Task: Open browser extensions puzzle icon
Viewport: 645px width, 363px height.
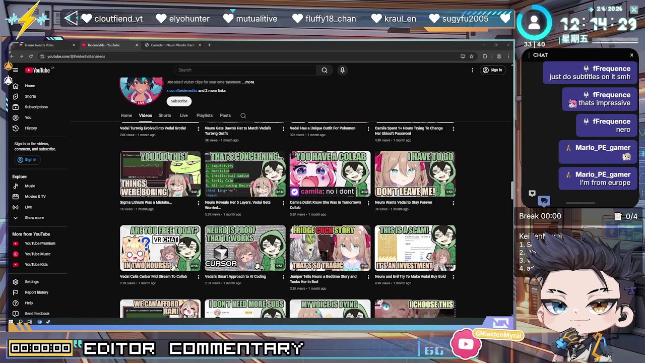Action: tap(485, 56)
